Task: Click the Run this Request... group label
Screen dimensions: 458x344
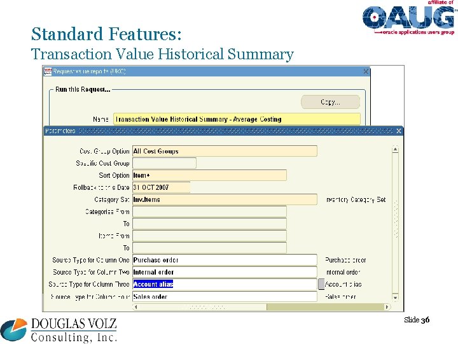Action: pos(83,90)
